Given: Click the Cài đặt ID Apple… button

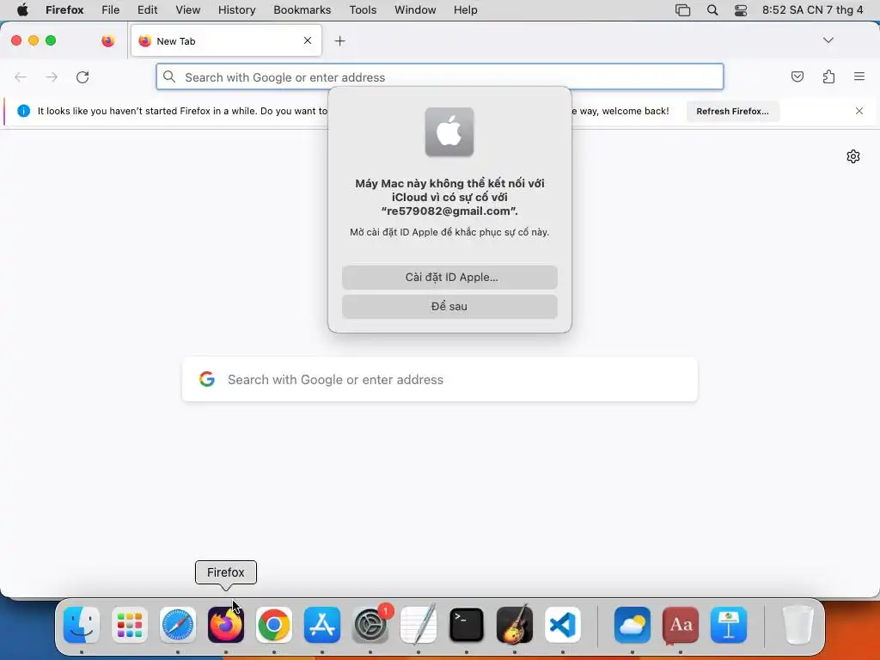Looking at the screenshot, I should (449, 278).
